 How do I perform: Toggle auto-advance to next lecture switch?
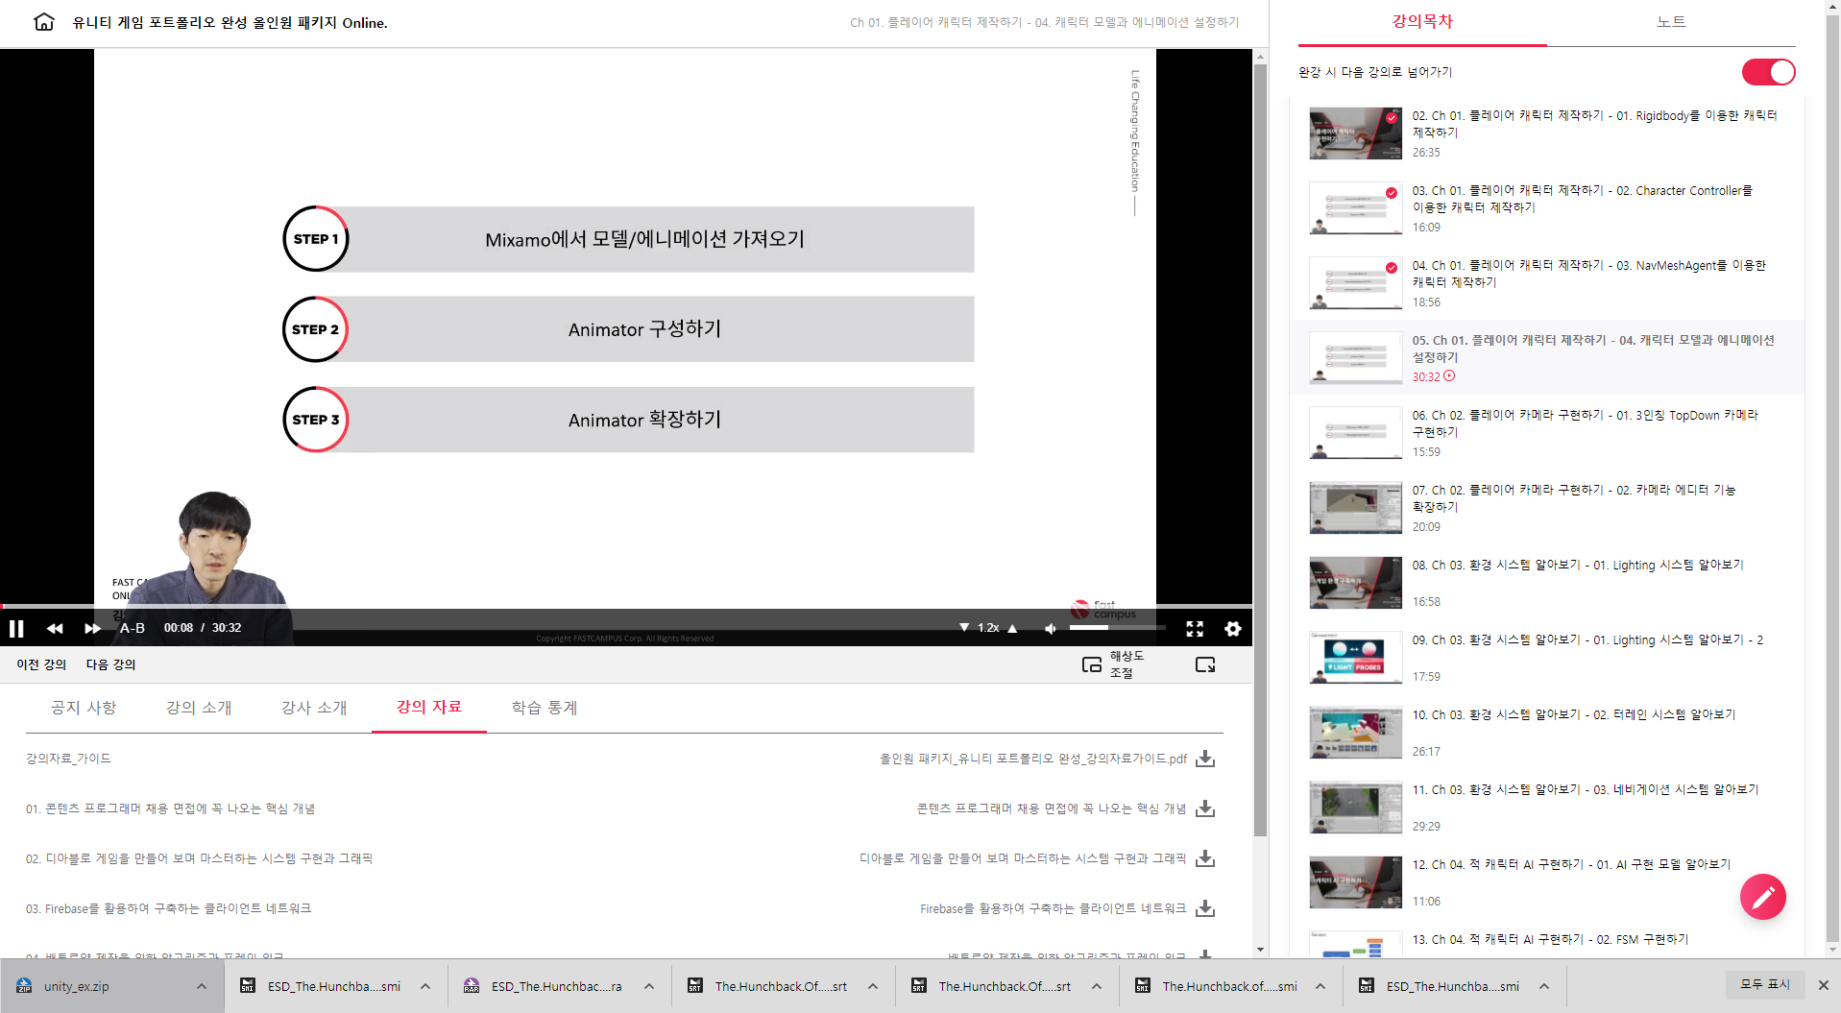tap(1769, 72)
